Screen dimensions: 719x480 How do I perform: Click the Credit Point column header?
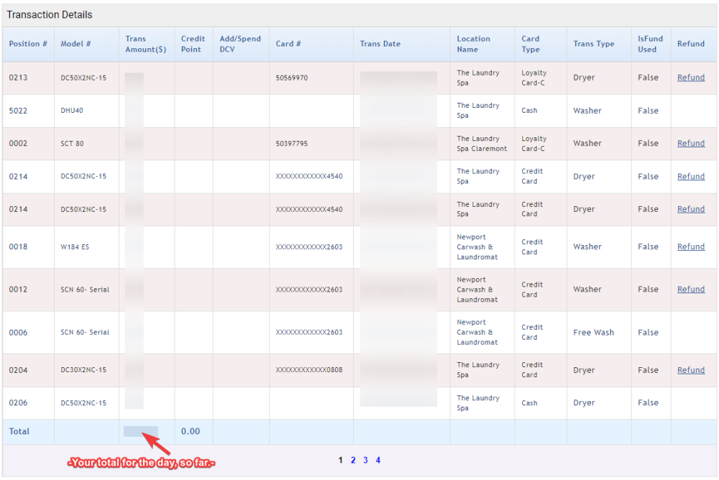tap(193, 44)
